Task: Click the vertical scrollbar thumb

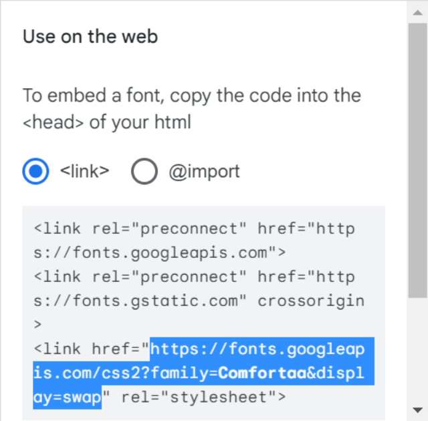Action: coord(417,160)
